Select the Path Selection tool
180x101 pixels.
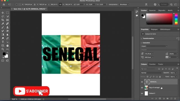coord(8,42)
